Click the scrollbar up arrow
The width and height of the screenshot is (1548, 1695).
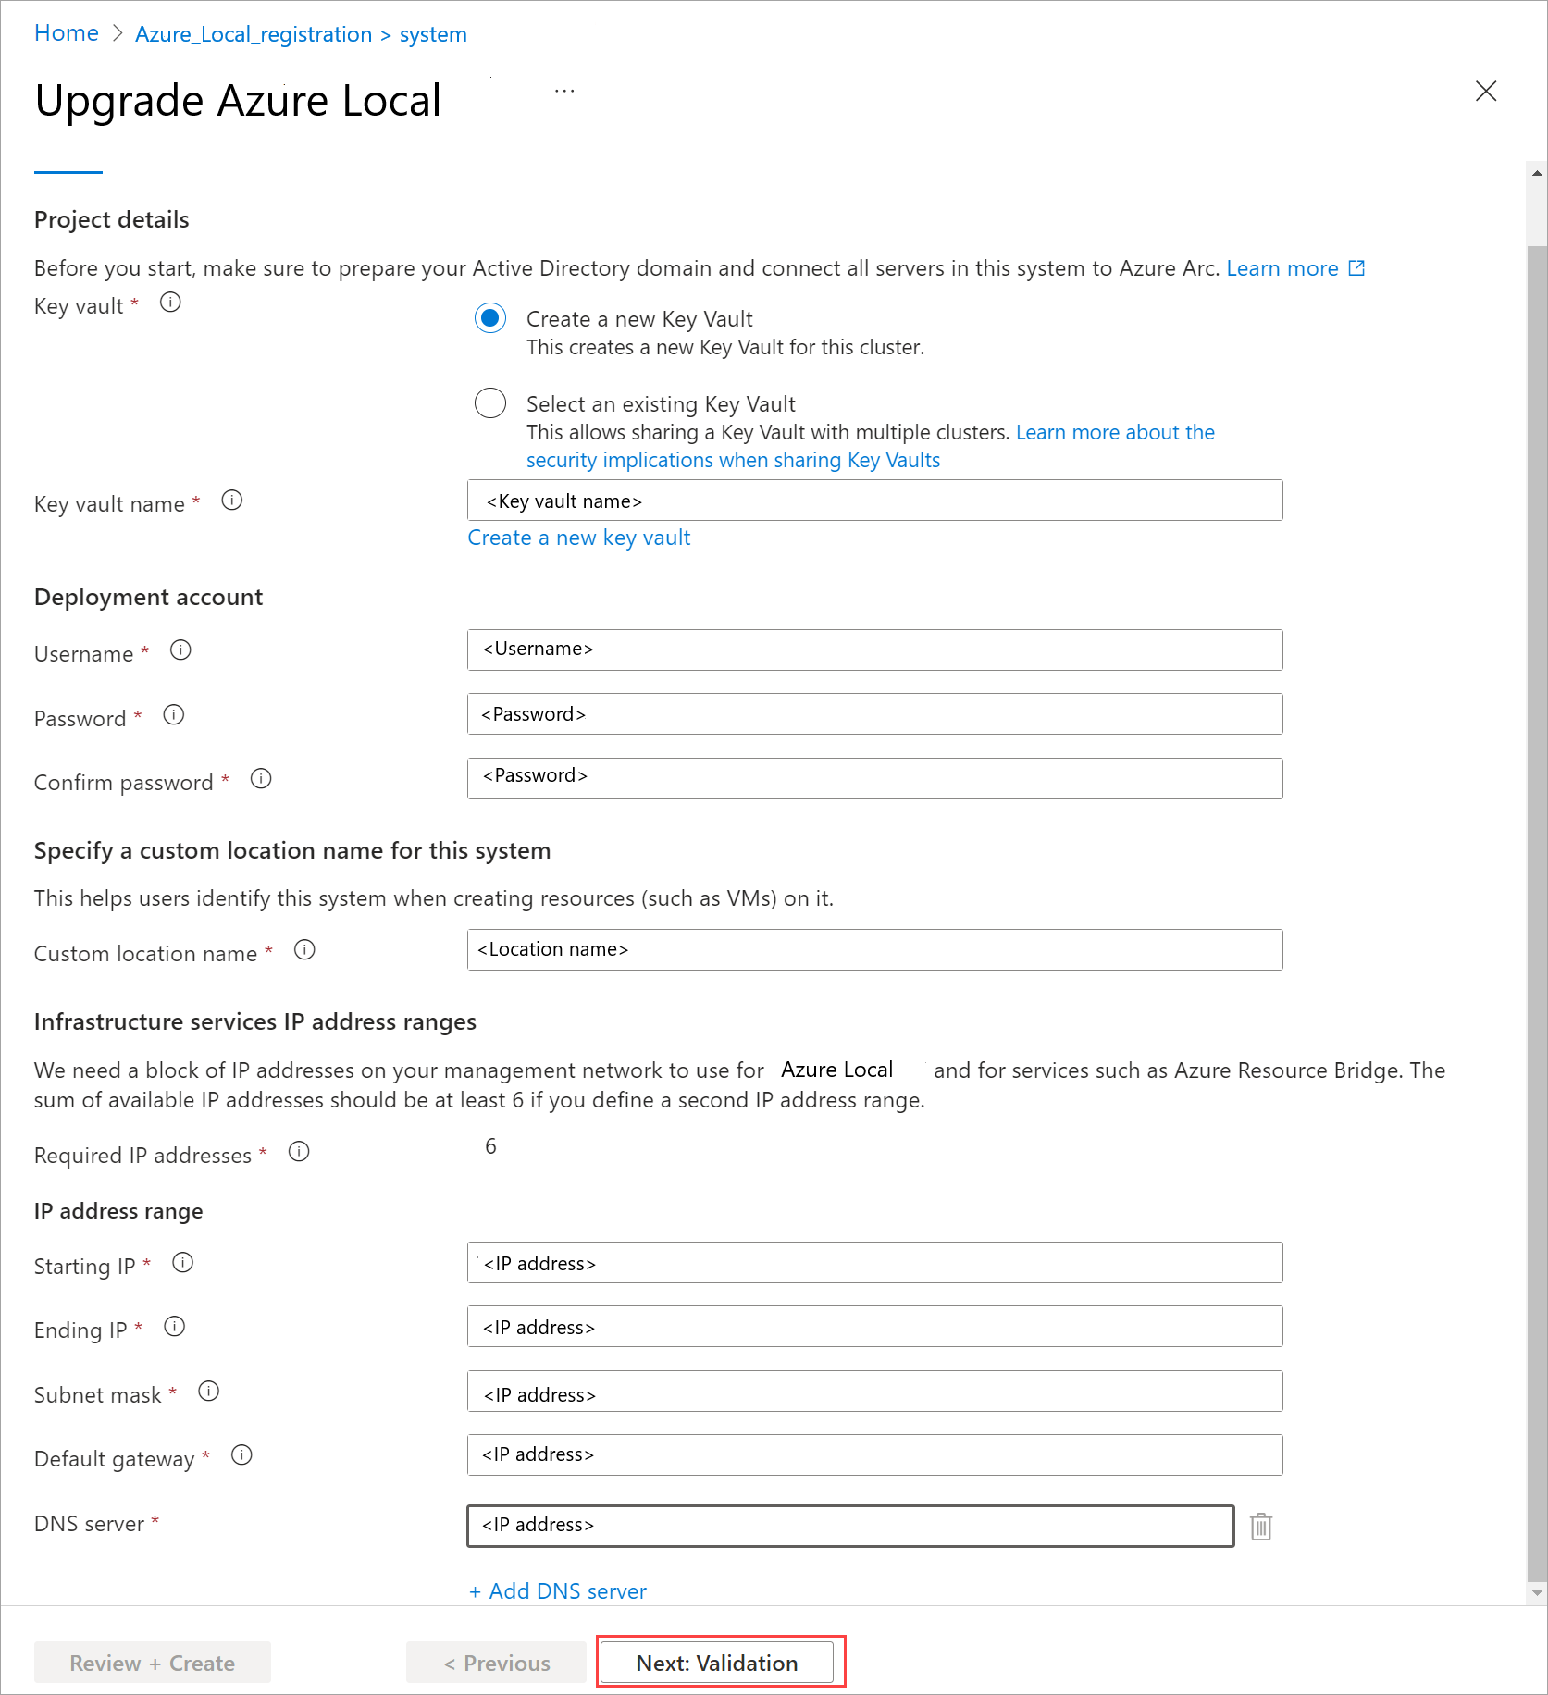(1537, 173)
